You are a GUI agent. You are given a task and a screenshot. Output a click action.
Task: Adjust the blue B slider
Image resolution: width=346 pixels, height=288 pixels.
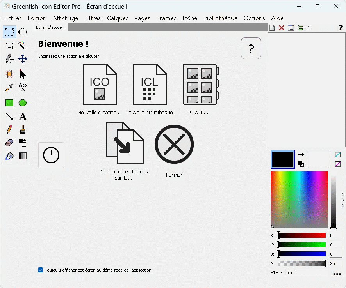click(x=302, y=254)
